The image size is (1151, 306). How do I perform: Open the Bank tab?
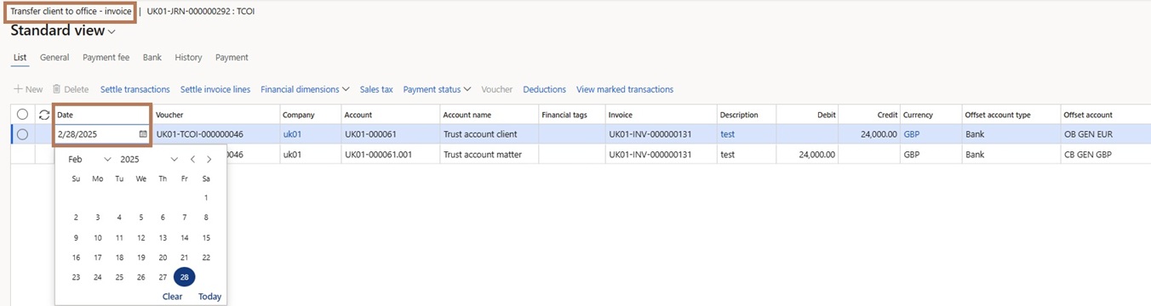click(x=152, y=58)
